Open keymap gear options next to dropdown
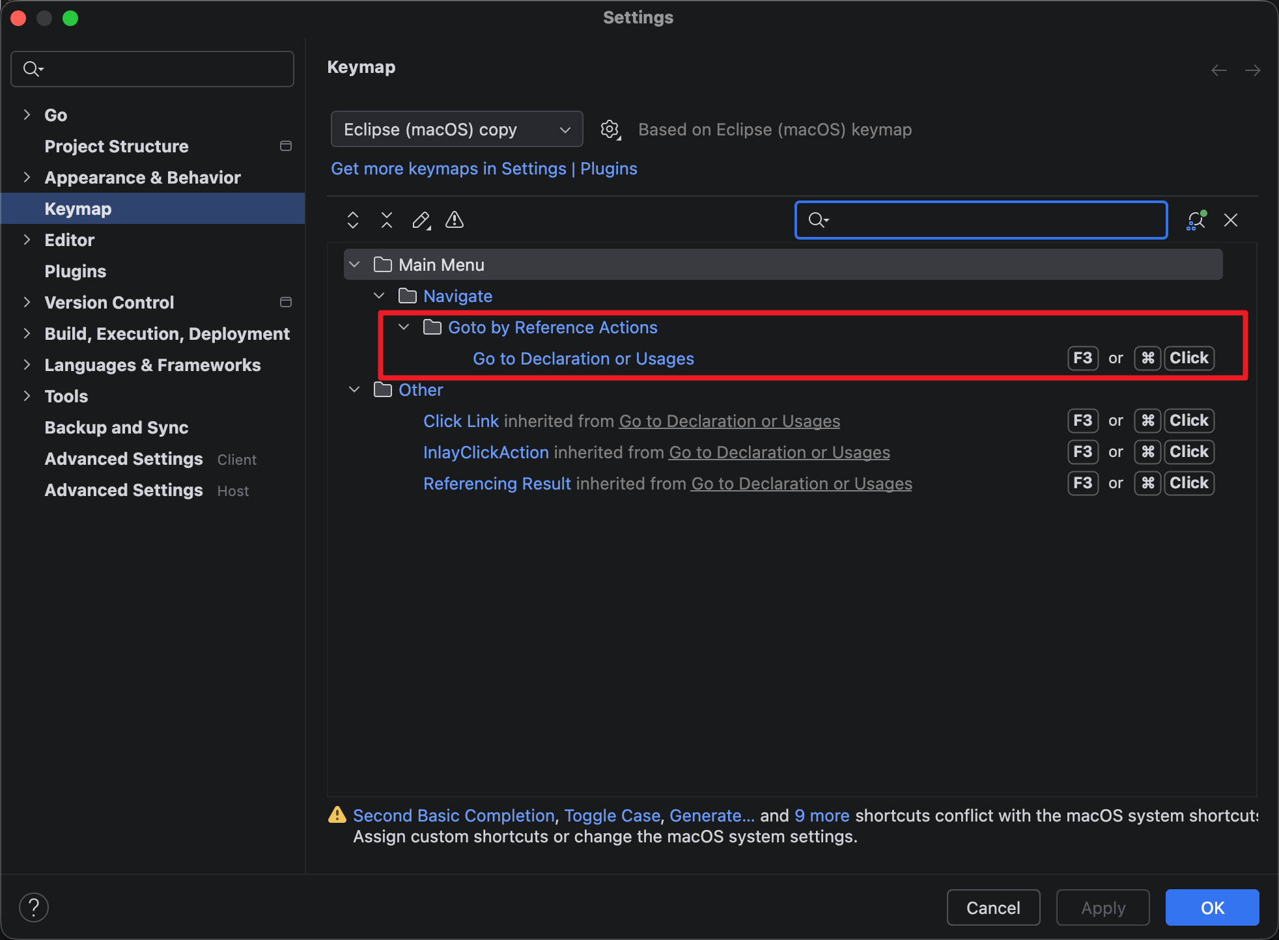 pyautogui.click(x=610, y=130)
